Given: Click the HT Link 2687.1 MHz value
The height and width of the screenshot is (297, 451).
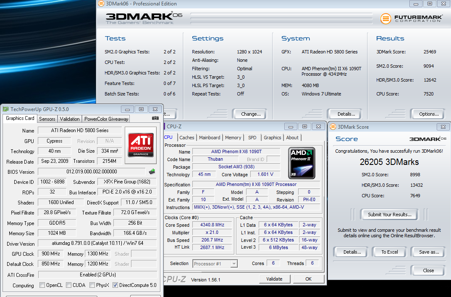Looking at the screenshot, I should click(212, 247).
